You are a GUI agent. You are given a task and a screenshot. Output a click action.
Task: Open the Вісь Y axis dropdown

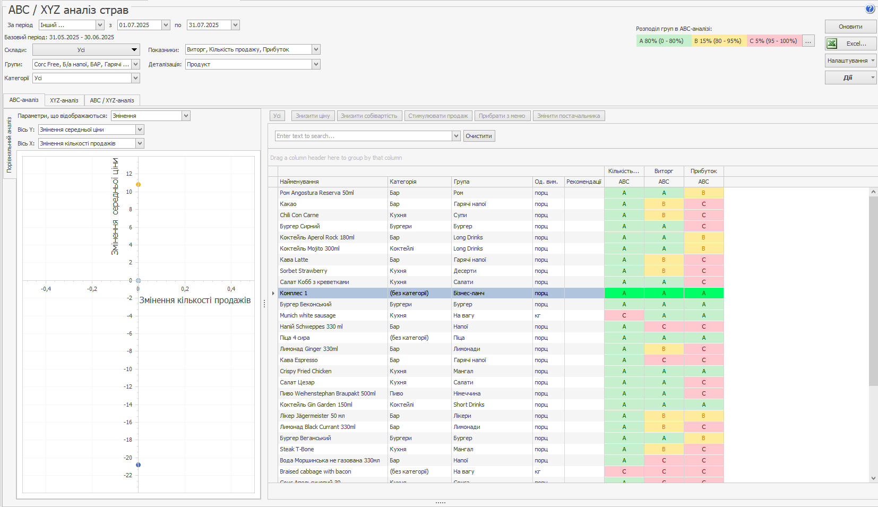click(x=140, y=130)
